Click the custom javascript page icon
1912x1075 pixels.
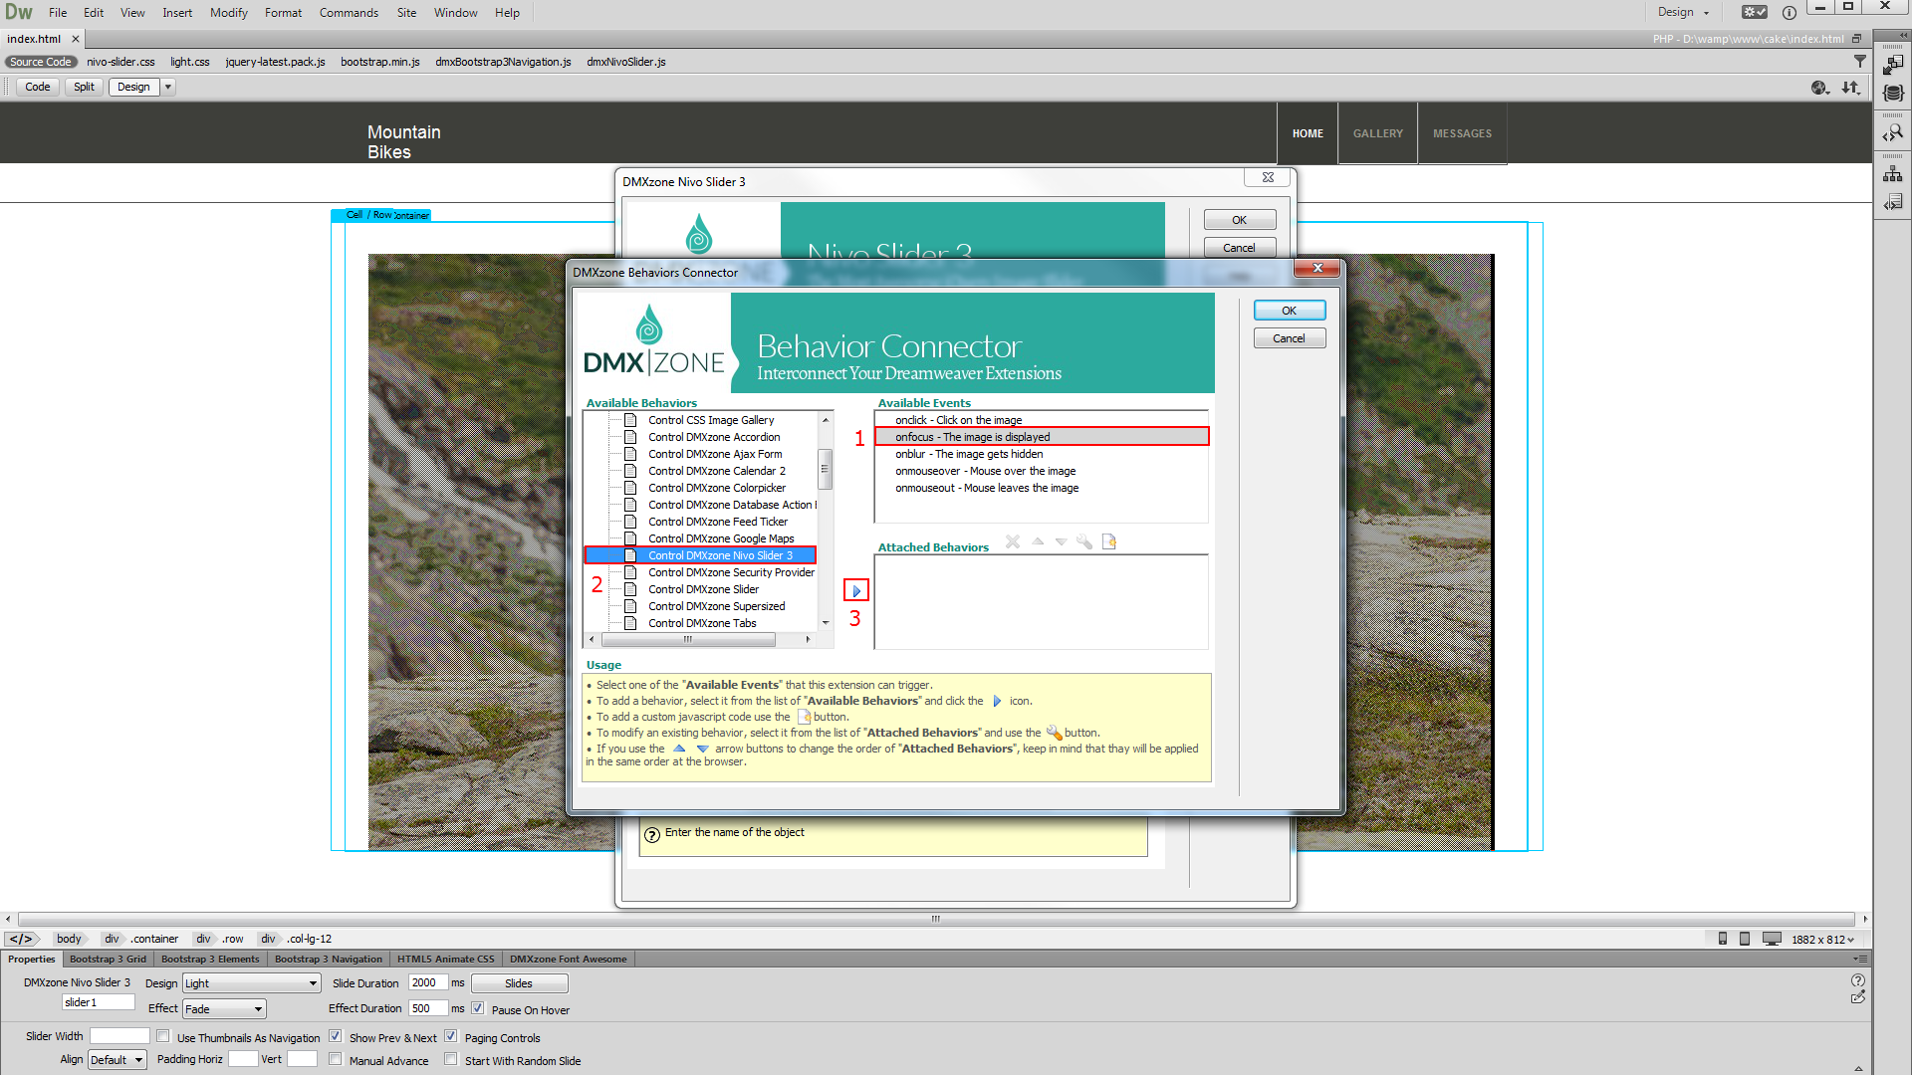1109,542
